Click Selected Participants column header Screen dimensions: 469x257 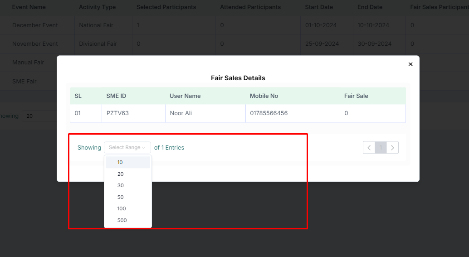[166, 7]
